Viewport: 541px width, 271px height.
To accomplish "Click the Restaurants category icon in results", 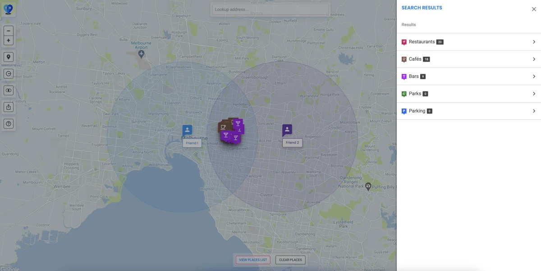I will click(x=404, y=42).
